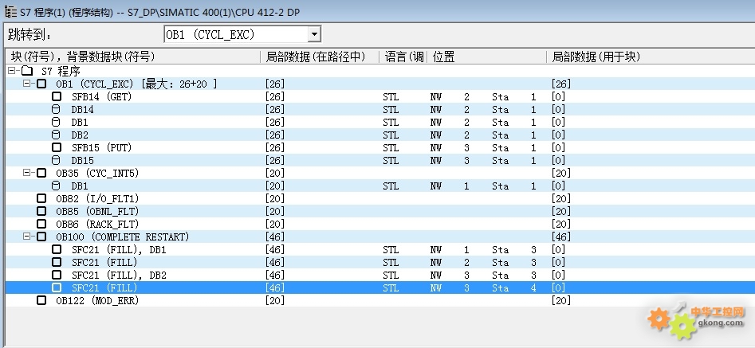Click the 位置 column header

[487, 57]
